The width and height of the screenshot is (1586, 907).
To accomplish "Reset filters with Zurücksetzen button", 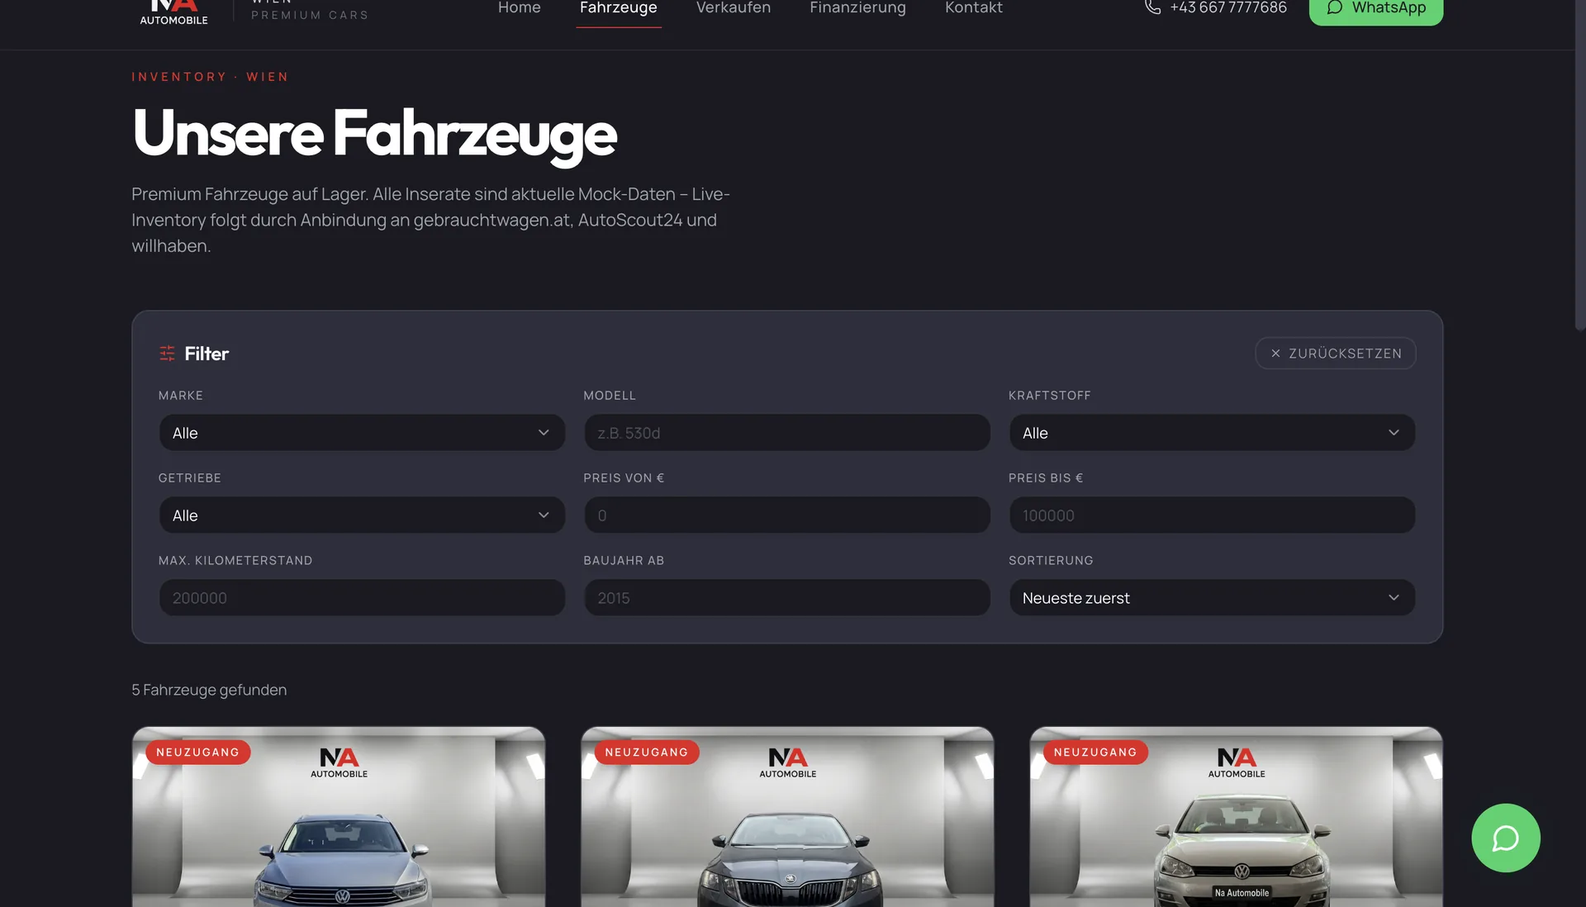I will pyautogui.click(x=1335, y=354).
